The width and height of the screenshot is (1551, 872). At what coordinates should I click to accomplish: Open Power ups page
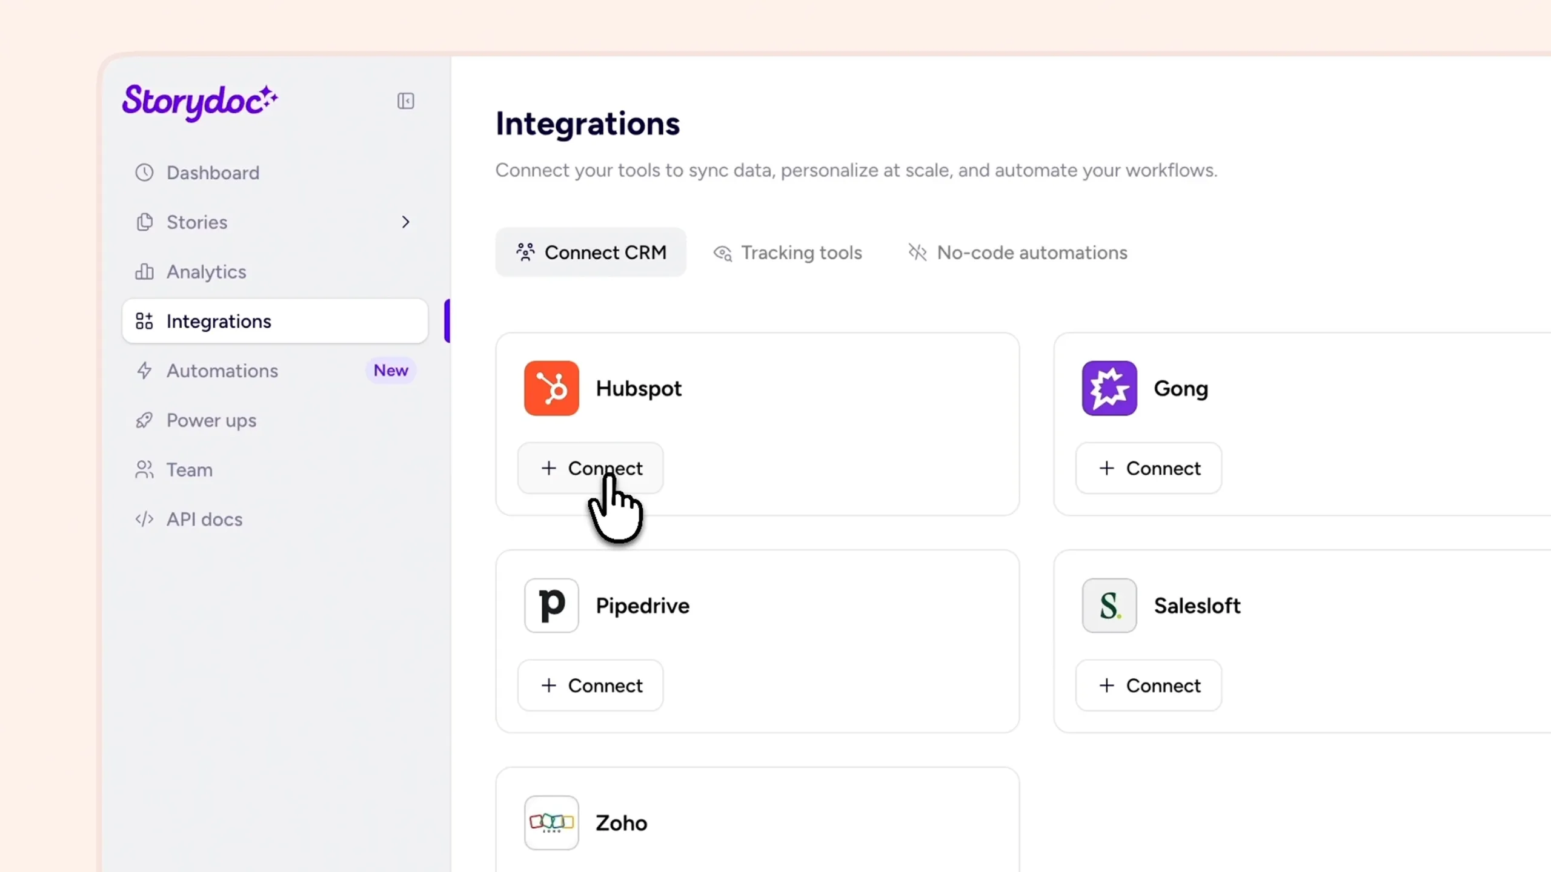tap(275, 420)
